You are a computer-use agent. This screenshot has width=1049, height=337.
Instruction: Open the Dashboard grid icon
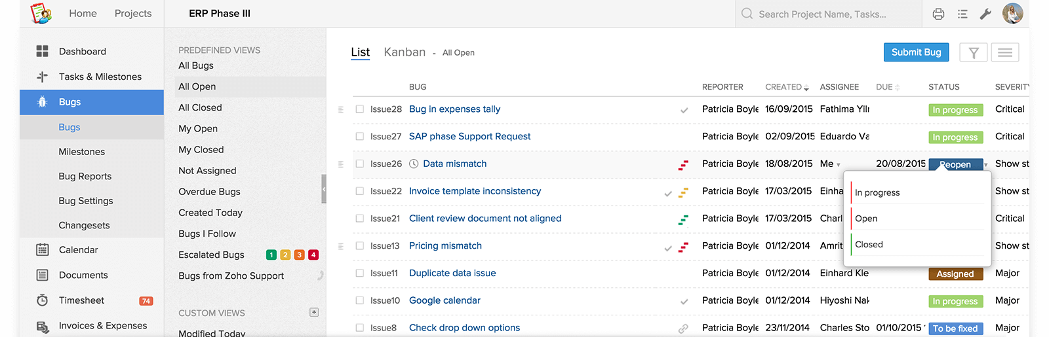(43, 51)
